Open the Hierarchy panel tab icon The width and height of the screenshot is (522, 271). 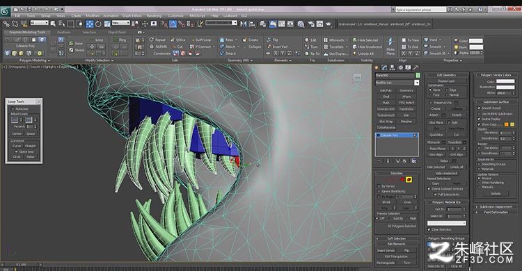[x=392, y=67]
